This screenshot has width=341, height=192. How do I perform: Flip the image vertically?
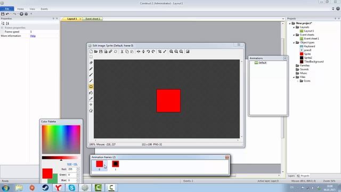143,52
